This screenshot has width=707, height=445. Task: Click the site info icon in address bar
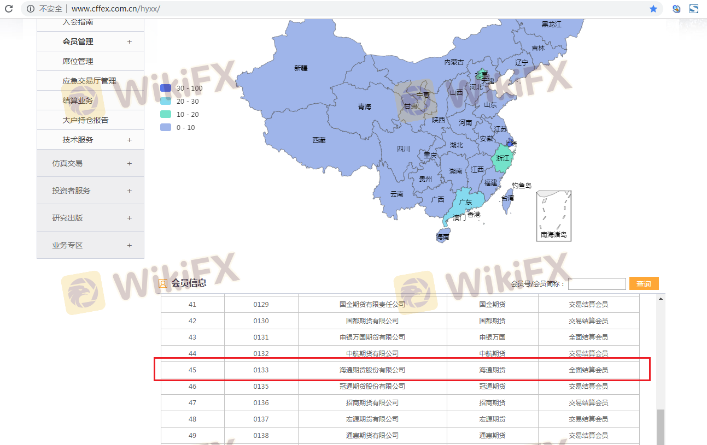point(31,9)
